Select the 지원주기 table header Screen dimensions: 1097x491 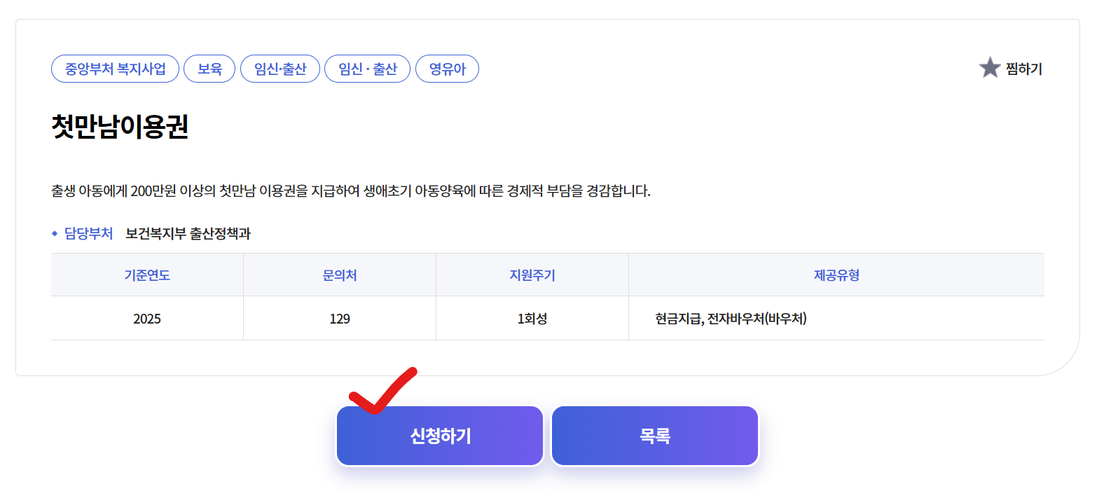click(x=531, y=275)
